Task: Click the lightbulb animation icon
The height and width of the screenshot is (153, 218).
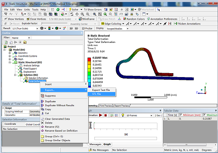Action: pos(123,115)
